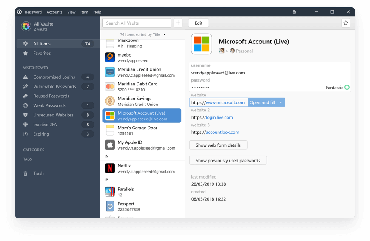The height and width of the screenshot is (241, 370).
Task: Click the Favorites star icon in sidebar
Action: pyautogui.click(x=26, y=53)
